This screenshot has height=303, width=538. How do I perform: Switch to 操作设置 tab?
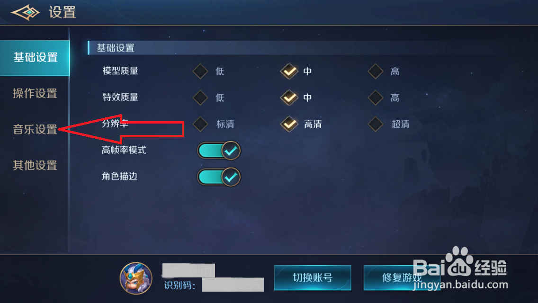[x=35, y=93]
